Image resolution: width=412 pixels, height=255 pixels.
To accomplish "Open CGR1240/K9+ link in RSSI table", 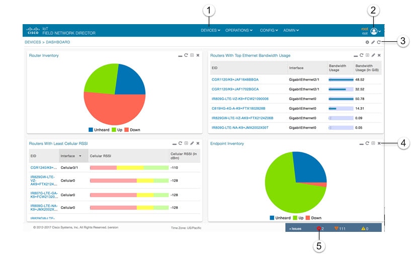I will [x=44, y=167].
